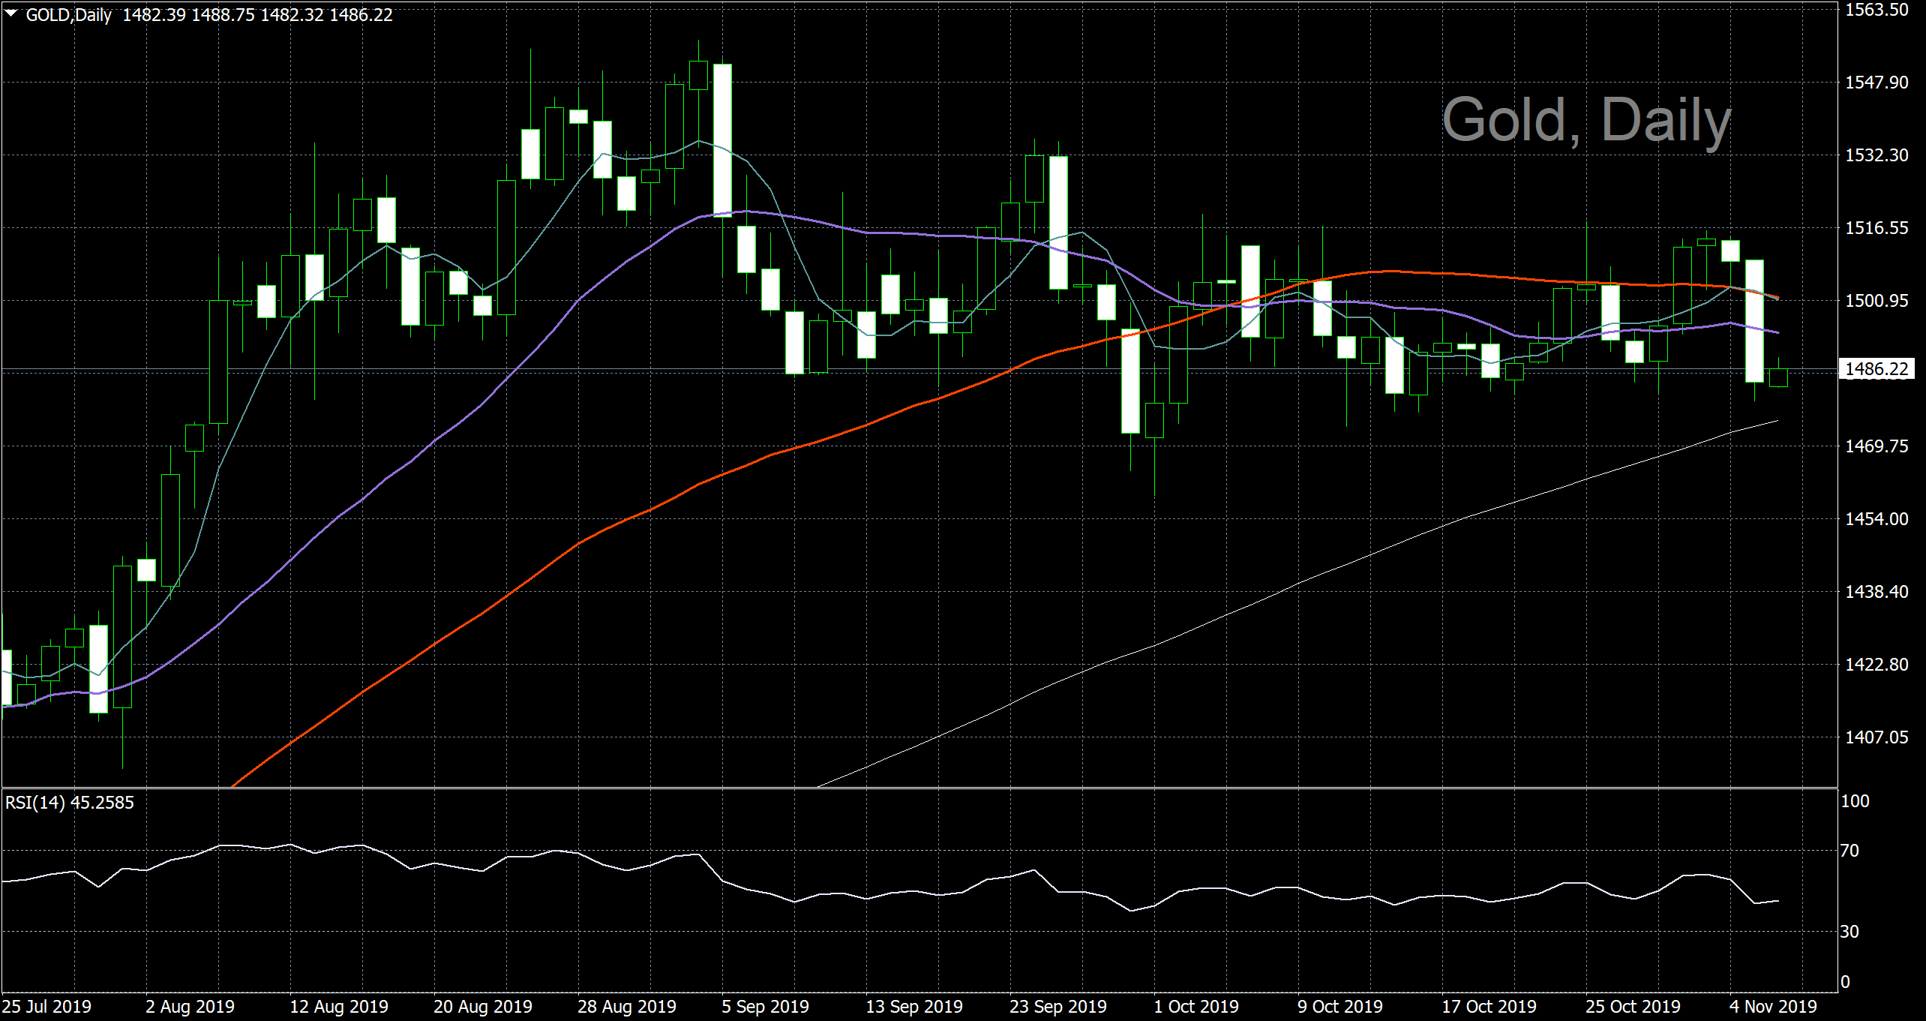The width and height of the screenshot is (1926, 1021).
Task: Select the RSI scale 100 level label
Action: coord(1855,801)
